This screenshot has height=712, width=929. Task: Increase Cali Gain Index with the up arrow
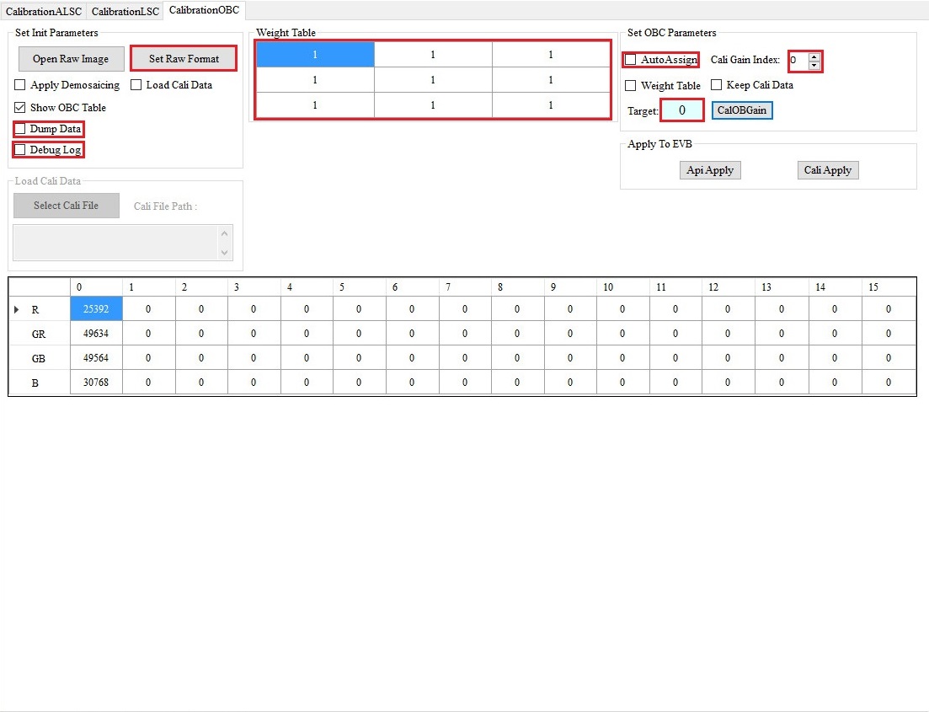pyautogui.click(x=813, y=56)
